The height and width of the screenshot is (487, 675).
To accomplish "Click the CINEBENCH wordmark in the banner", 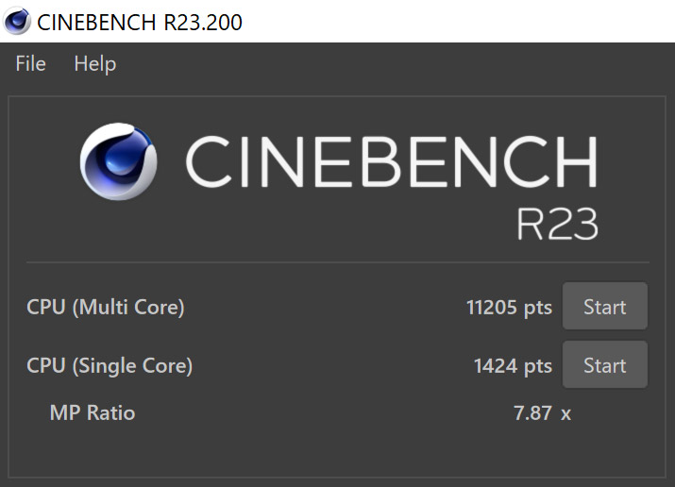I will (391, 162).
